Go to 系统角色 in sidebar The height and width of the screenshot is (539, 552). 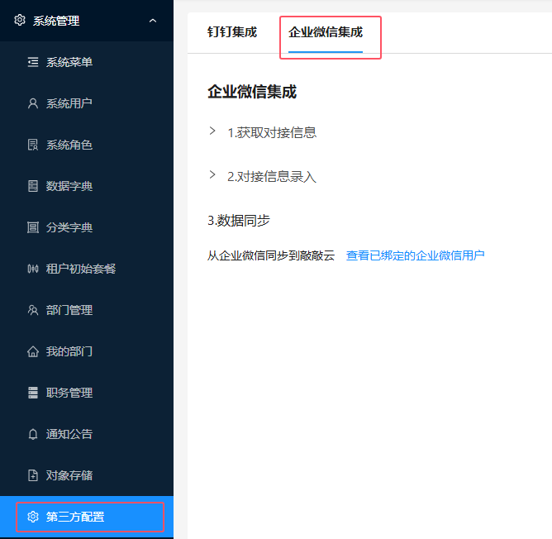[x=87, y=145]
